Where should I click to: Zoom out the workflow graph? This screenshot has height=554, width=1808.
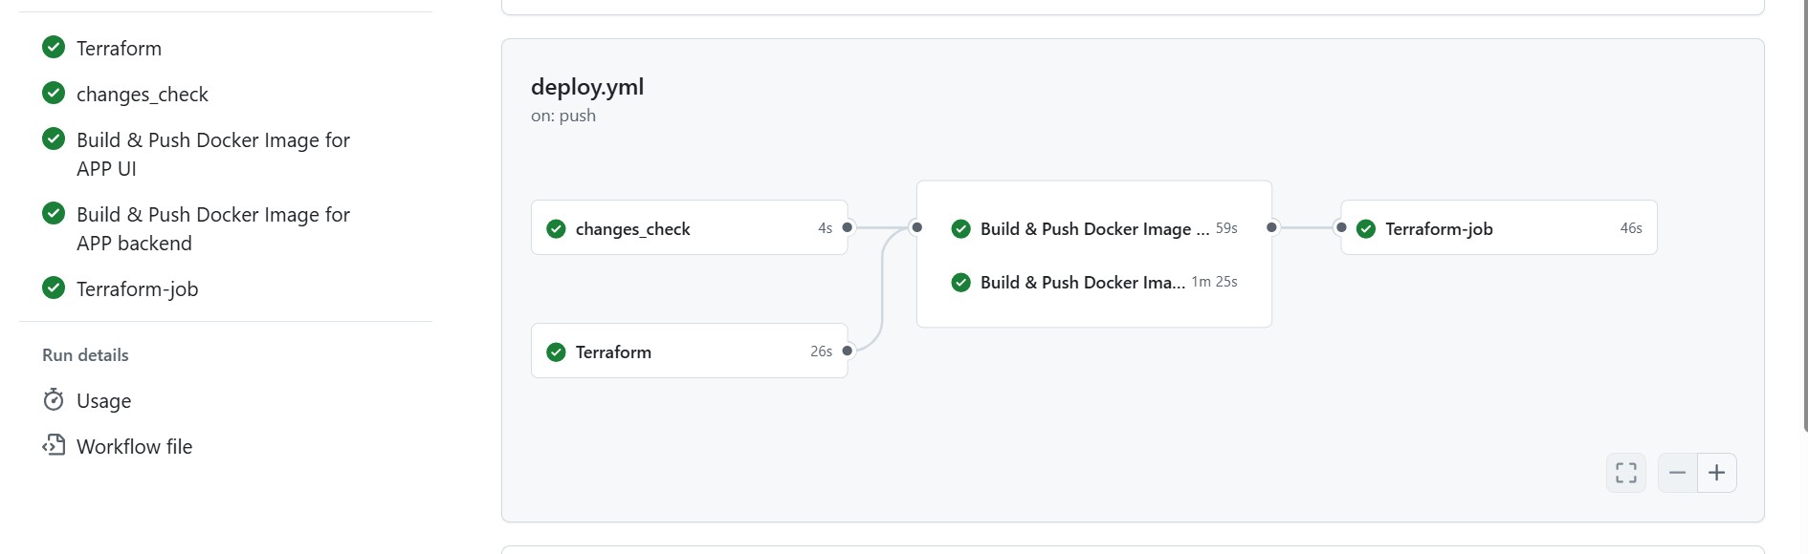pyautogui.click(x=1677, y=473)
